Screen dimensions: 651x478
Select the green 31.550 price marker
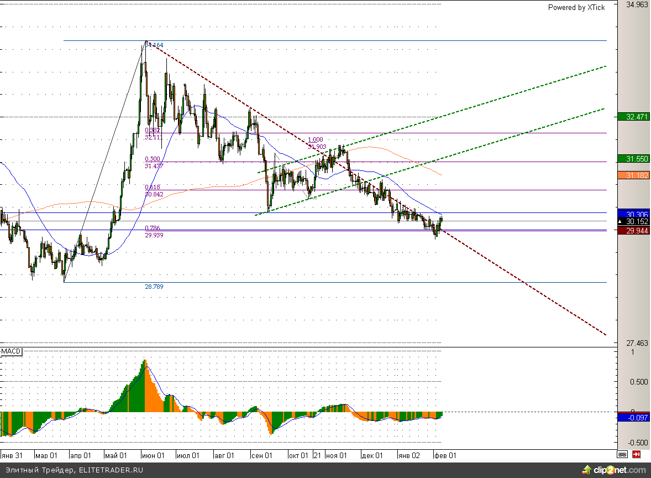tap(633, 158)
